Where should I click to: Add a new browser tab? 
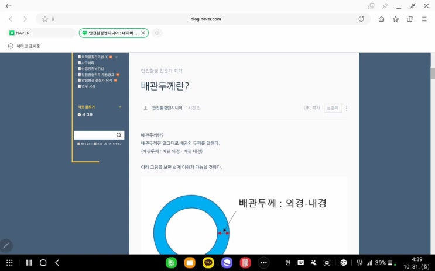tap(157, 33)
